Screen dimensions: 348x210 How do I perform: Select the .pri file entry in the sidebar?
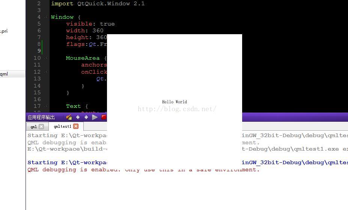coord(4,31)
